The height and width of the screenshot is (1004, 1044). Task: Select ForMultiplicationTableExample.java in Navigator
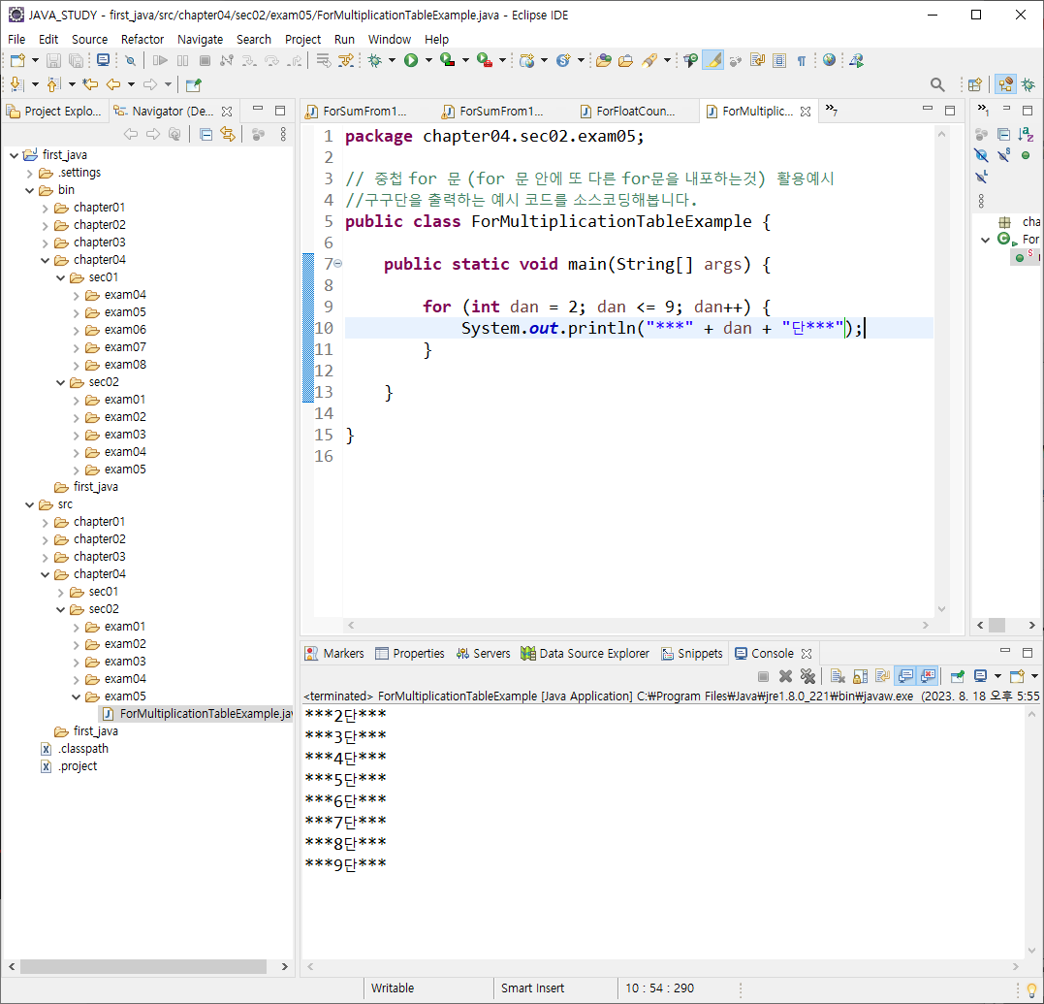(x=197, y=714)
